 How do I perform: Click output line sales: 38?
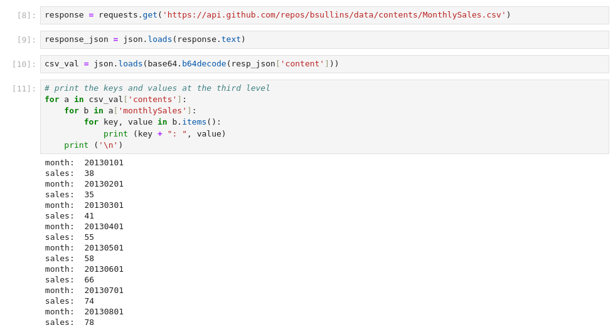click(70, 173)
